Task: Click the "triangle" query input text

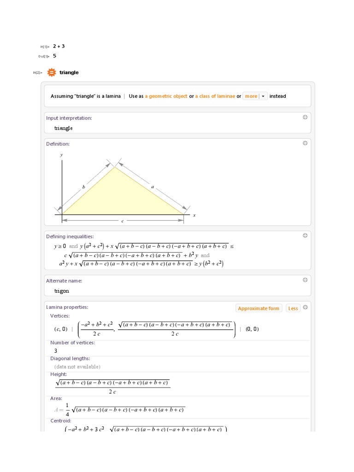Action: [x=69, y=72]
